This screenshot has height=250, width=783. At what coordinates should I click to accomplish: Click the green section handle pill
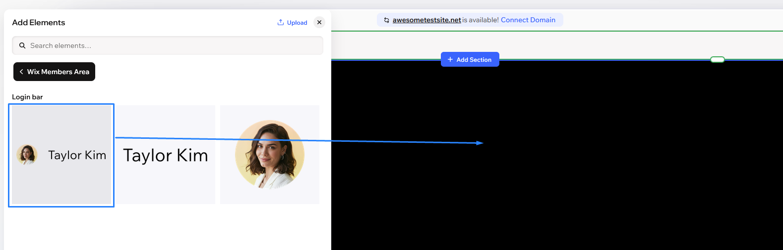click(x=717, y=59)
